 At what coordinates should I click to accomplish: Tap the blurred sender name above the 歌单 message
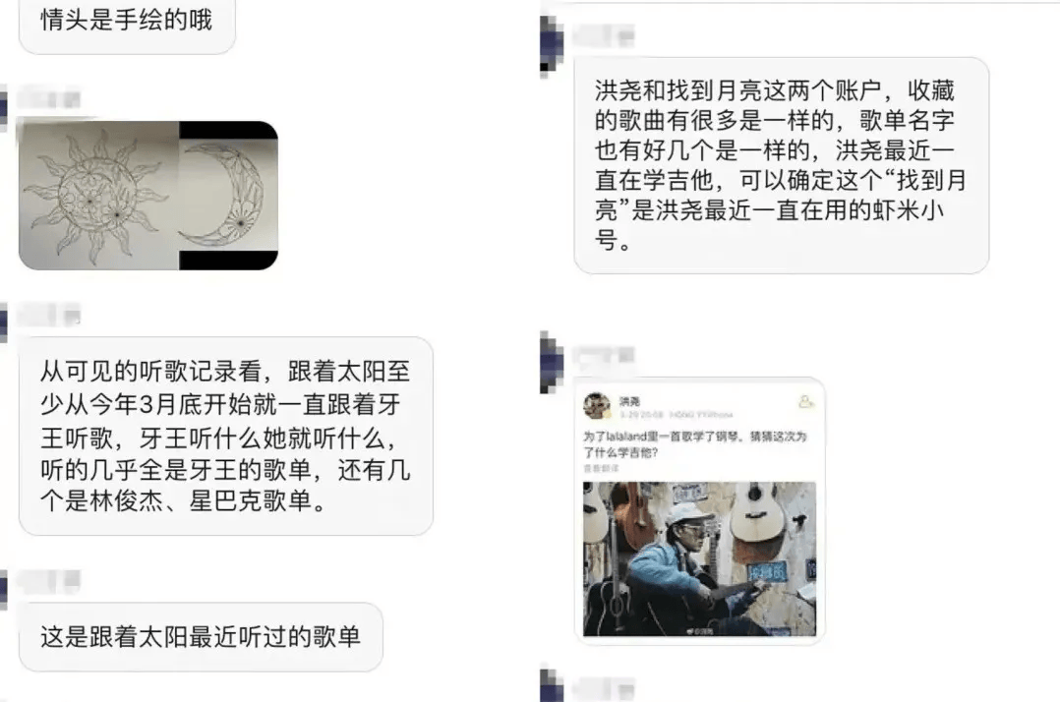49,581
